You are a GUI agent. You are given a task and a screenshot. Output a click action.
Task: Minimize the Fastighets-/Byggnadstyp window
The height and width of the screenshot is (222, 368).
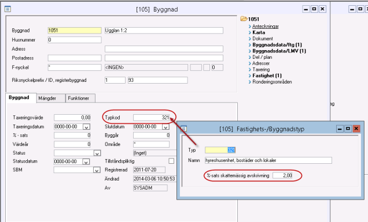pos(340,129)
